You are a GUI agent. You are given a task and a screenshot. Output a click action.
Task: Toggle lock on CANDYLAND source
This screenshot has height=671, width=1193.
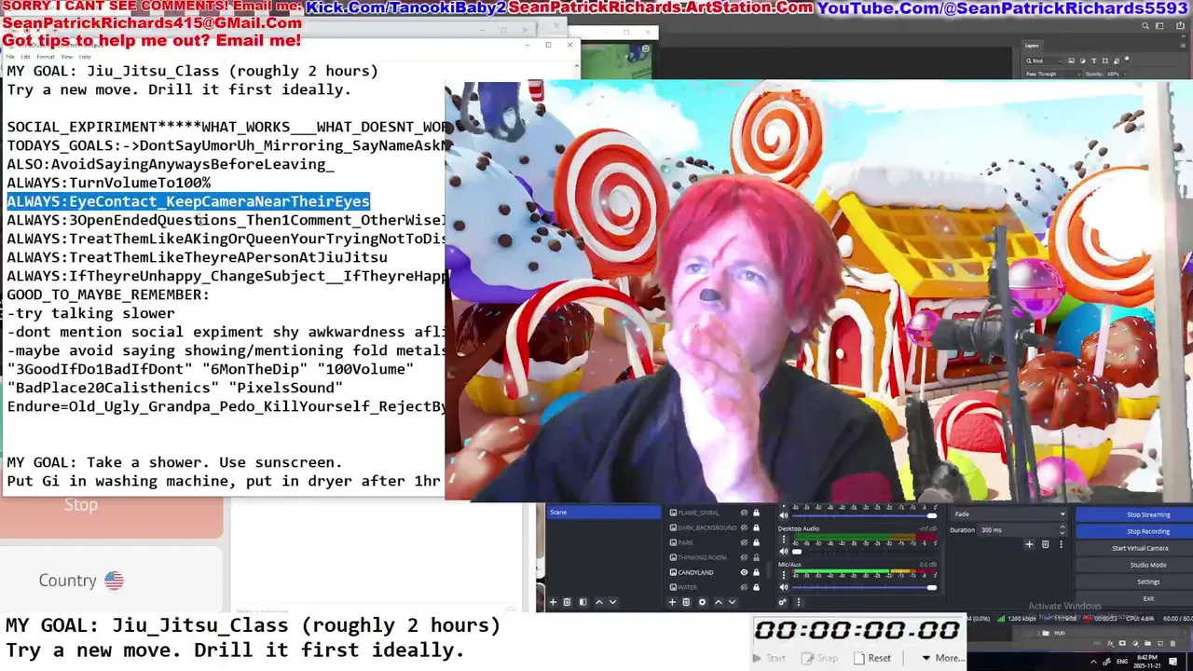(x=756, y=572)
